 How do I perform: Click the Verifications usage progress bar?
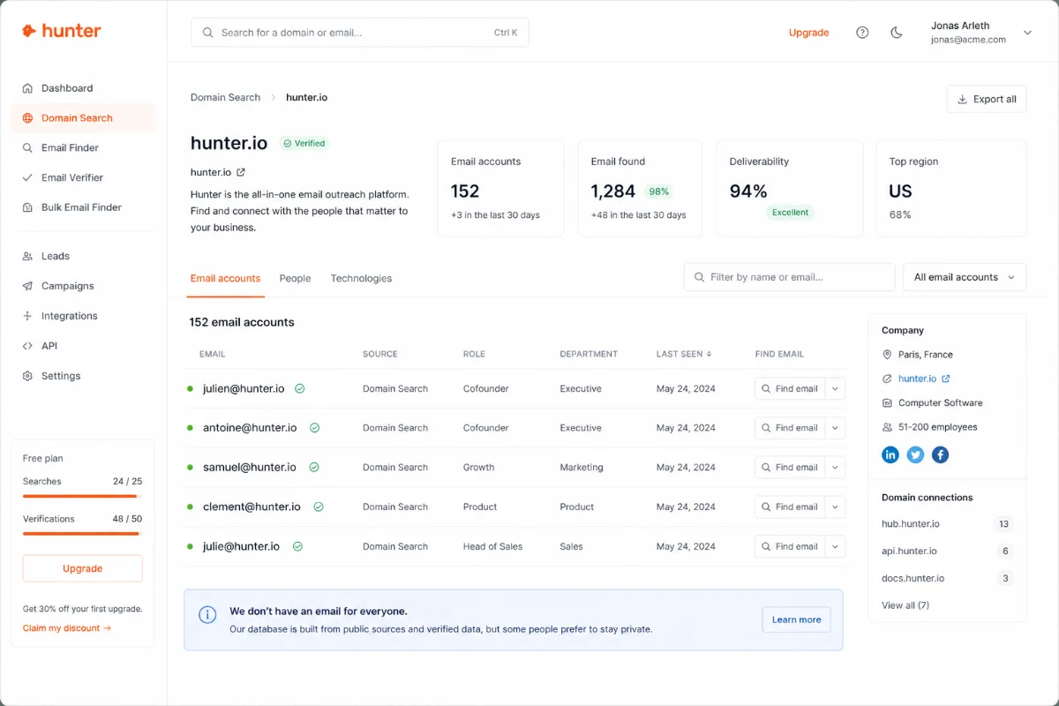tap(82, 534)
